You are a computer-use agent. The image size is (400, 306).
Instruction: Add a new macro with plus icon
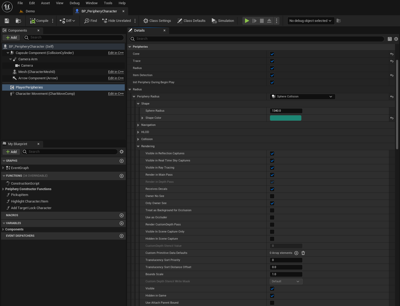click(122, 215)
